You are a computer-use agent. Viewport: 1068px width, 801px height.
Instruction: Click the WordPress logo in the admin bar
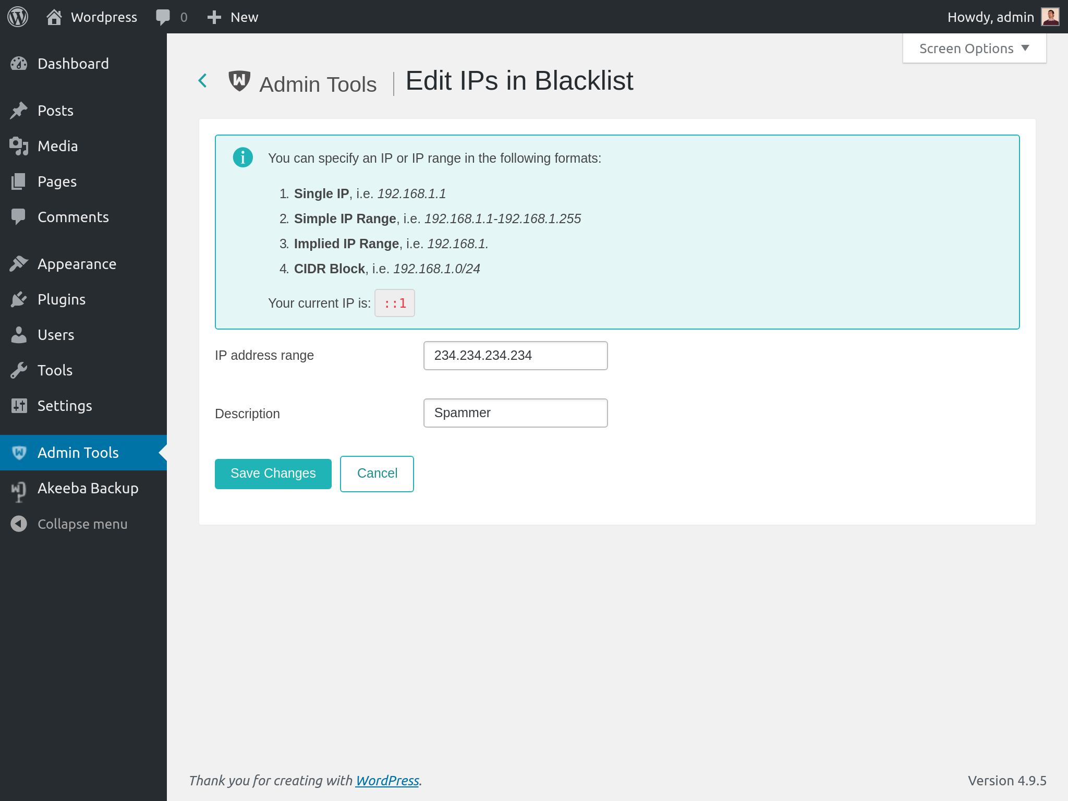[x=18, y=17]
